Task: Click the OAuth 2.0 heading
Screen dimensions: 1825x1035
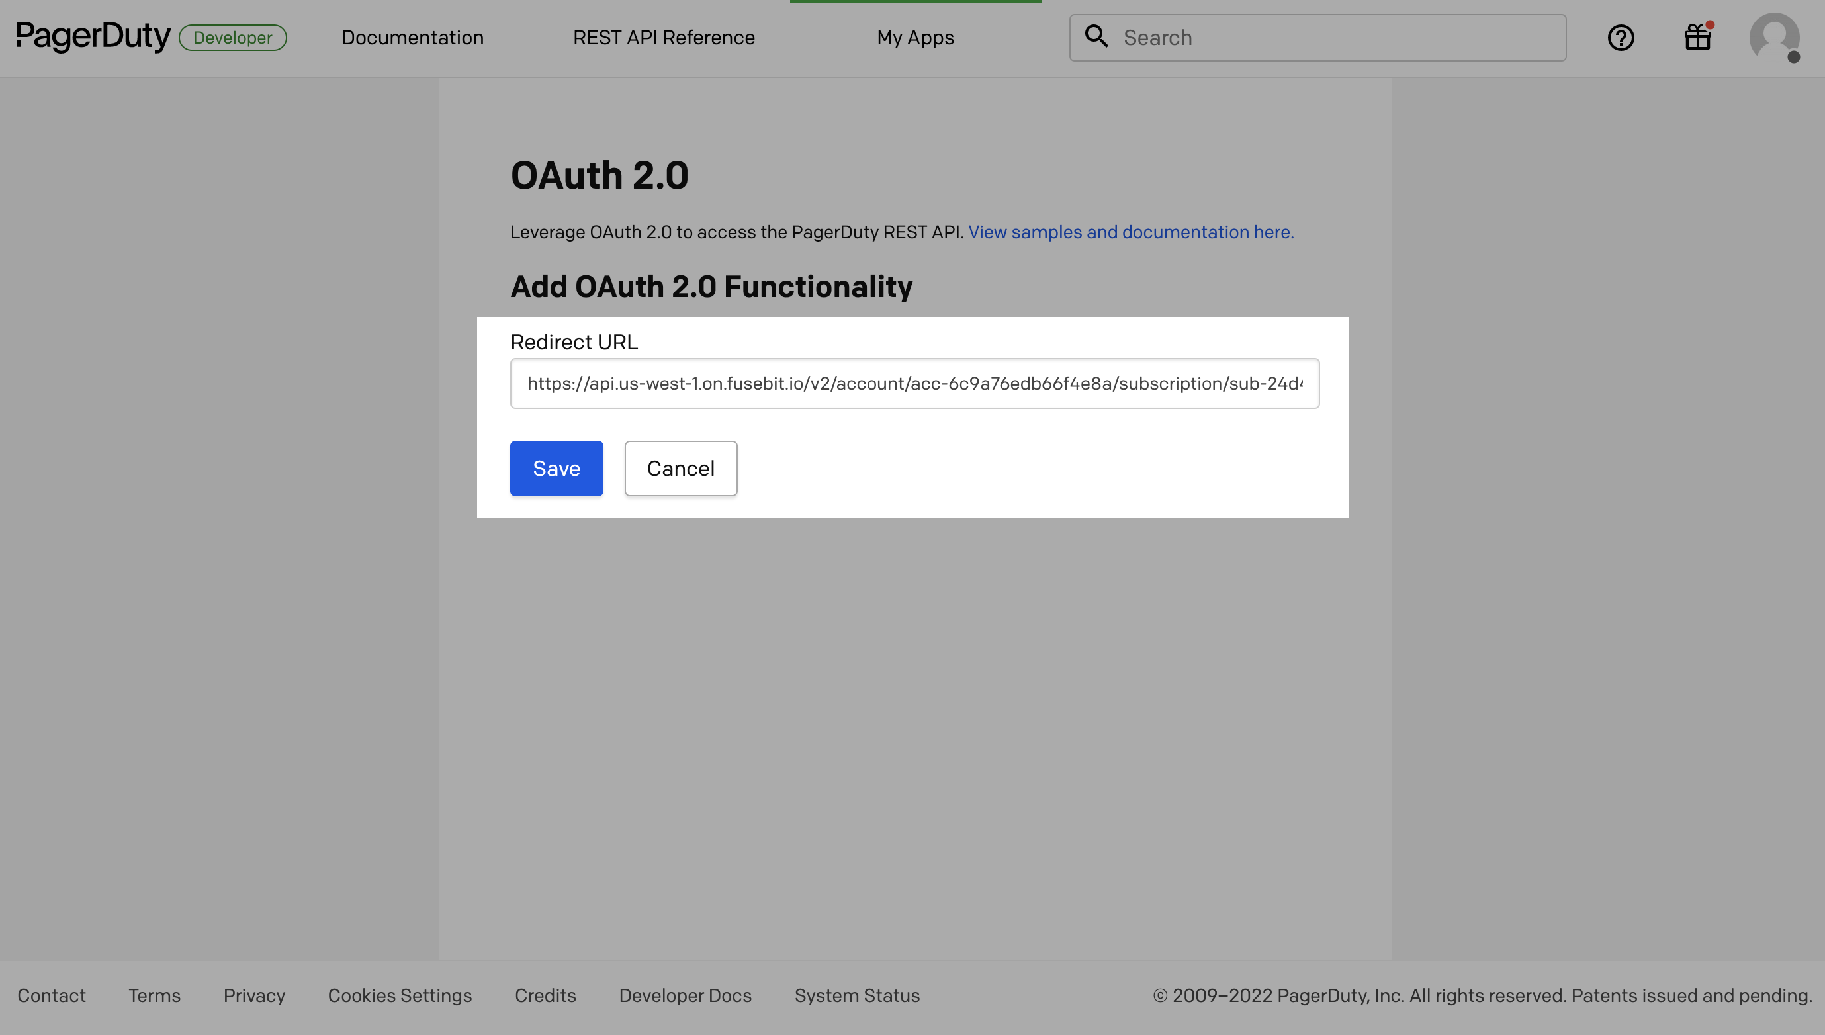Action: [x=599, y=175]
